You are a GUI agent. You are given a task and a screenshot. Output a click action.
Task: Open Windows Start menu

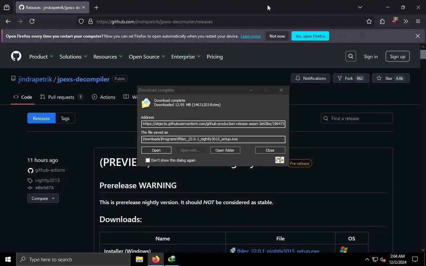8,259
